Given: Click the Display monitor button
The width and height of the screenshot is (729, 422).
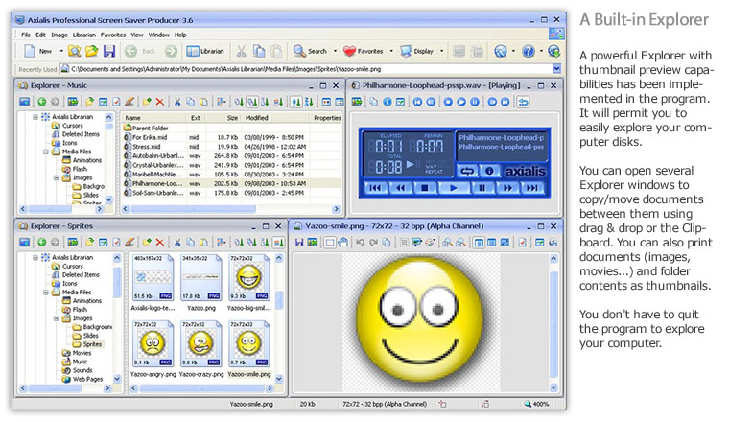Looking at the screenshot, I should point(417,51).
